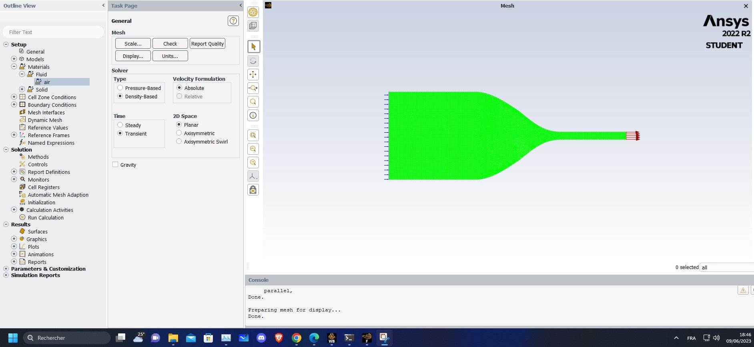Click the Filter Text input field

[53, 32]
